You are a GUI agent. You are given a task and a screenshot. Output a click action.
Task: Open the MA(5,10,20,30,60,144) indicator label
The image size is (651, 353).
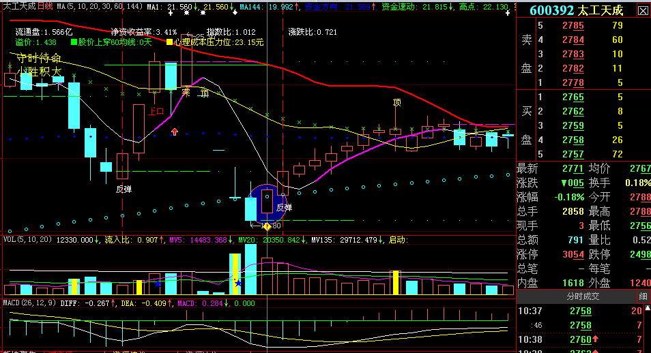click(x=100, y=7)
